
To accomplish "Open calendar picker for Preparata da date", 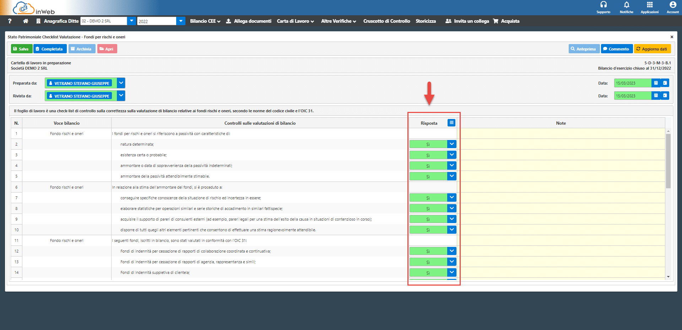I will tap(656, 83).
